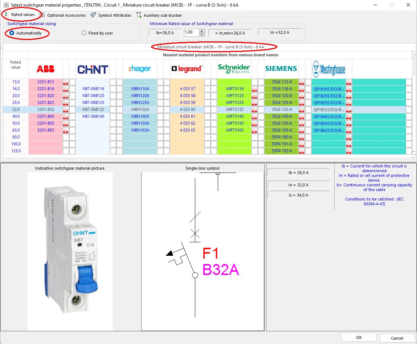Decrease the multiplier using the down arrow
This screenshot has height=344, width=417.
[201, 34]
